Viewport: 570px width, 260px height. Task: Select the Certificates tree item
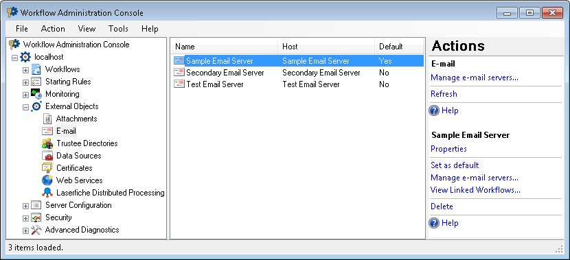click(x=74, y=168)
